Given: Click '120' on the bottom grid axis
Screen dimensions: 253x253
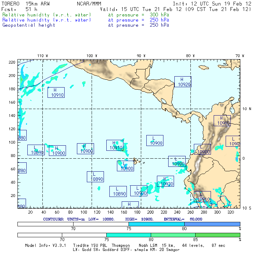Looking at the screenshot, I should tap(97, 212).
